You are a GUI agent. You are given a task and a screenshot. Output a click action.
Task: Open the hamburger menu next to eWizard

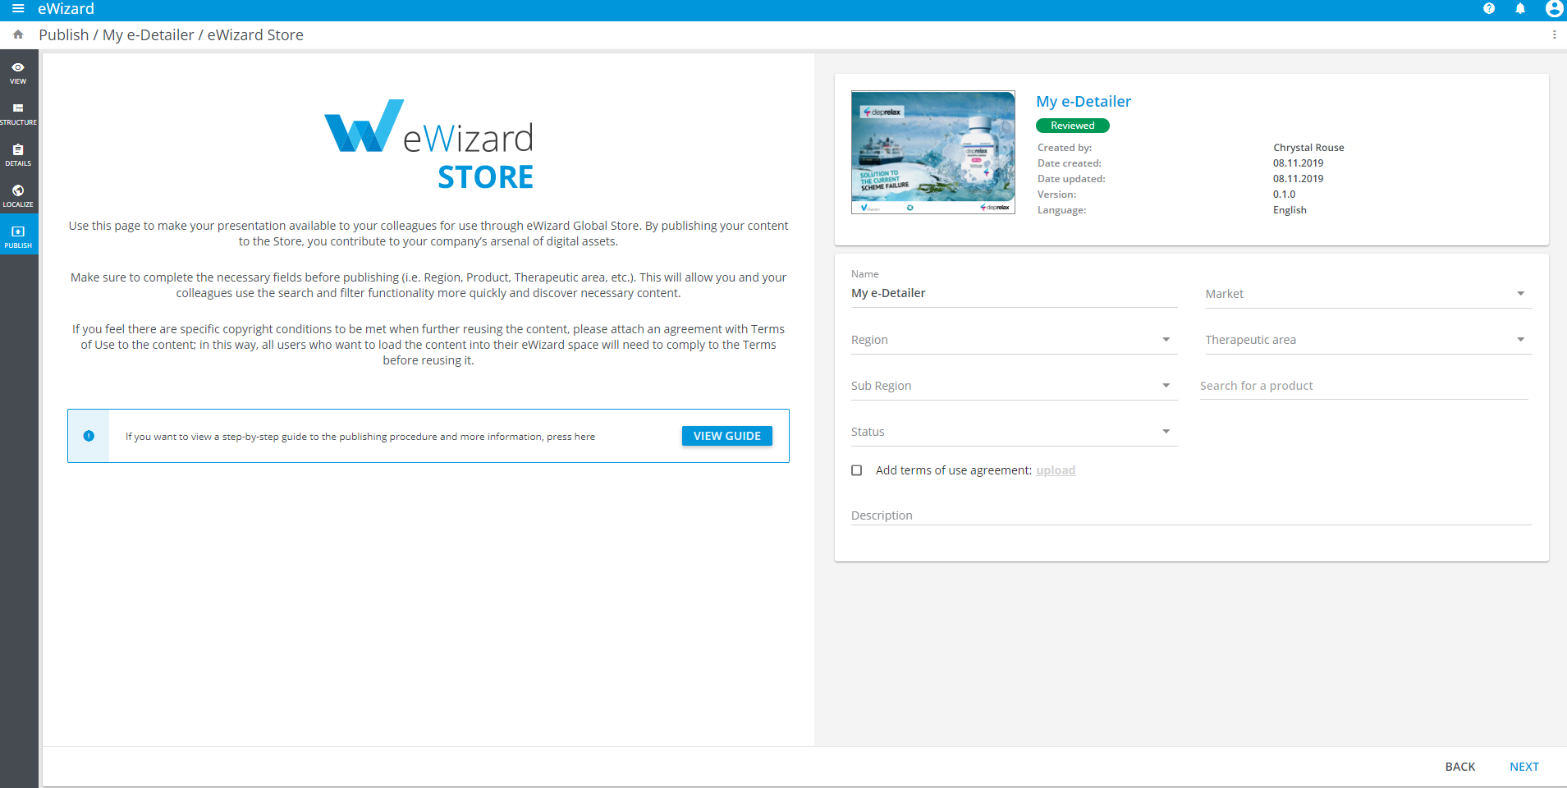[18, 9]
